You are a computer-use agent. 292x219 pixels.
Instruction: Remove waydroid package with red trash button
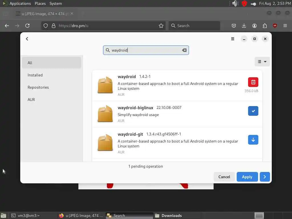pos(253,82)
